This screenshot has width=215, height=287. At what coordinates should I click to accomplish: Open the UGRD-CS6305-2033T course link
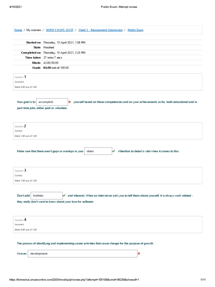click(x=60, y=30)
